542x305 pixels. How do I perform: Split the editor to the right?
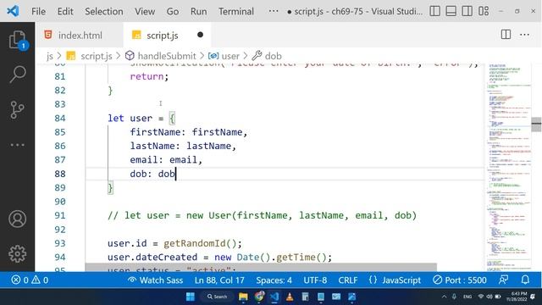(506, 35)
